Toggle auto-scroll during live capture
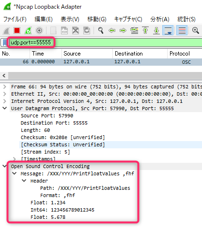Viewport: 202px width, 228px height. [x=168, y=30]
